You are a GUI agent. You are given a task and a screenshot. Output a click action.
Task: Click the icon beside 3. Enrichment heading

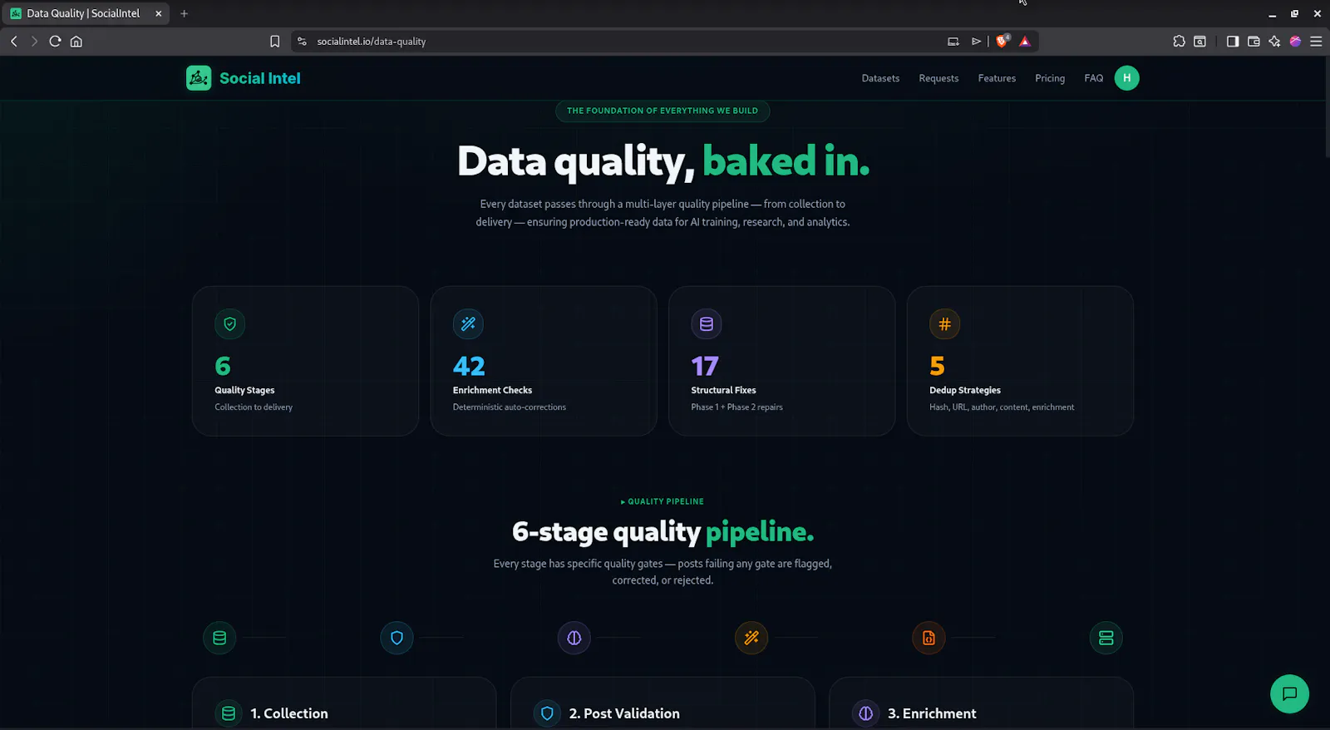pos(865,713)
